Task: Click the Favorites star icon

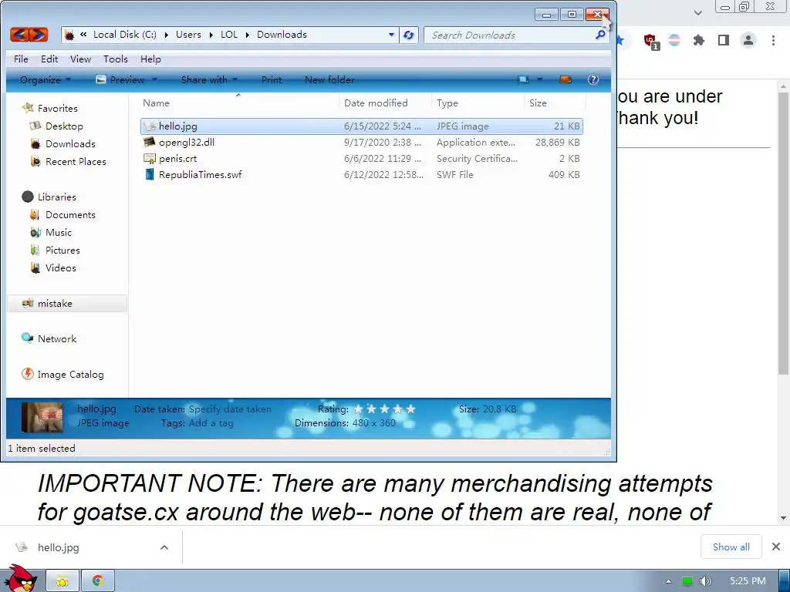Action: tap(29, 108)
